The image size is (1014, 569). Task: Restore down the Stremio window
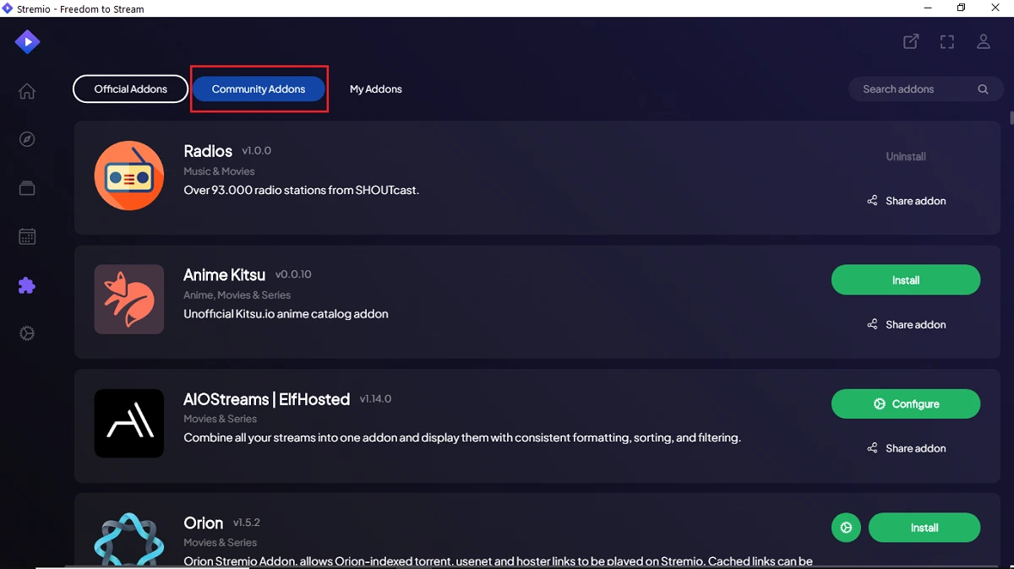(961, 8)
